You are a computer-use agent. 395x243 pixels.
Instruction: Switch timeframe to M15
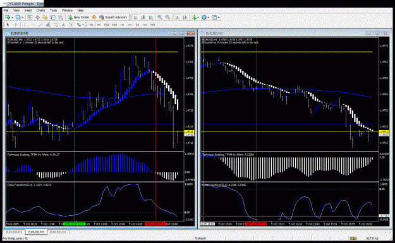click(x=107, y=25)
